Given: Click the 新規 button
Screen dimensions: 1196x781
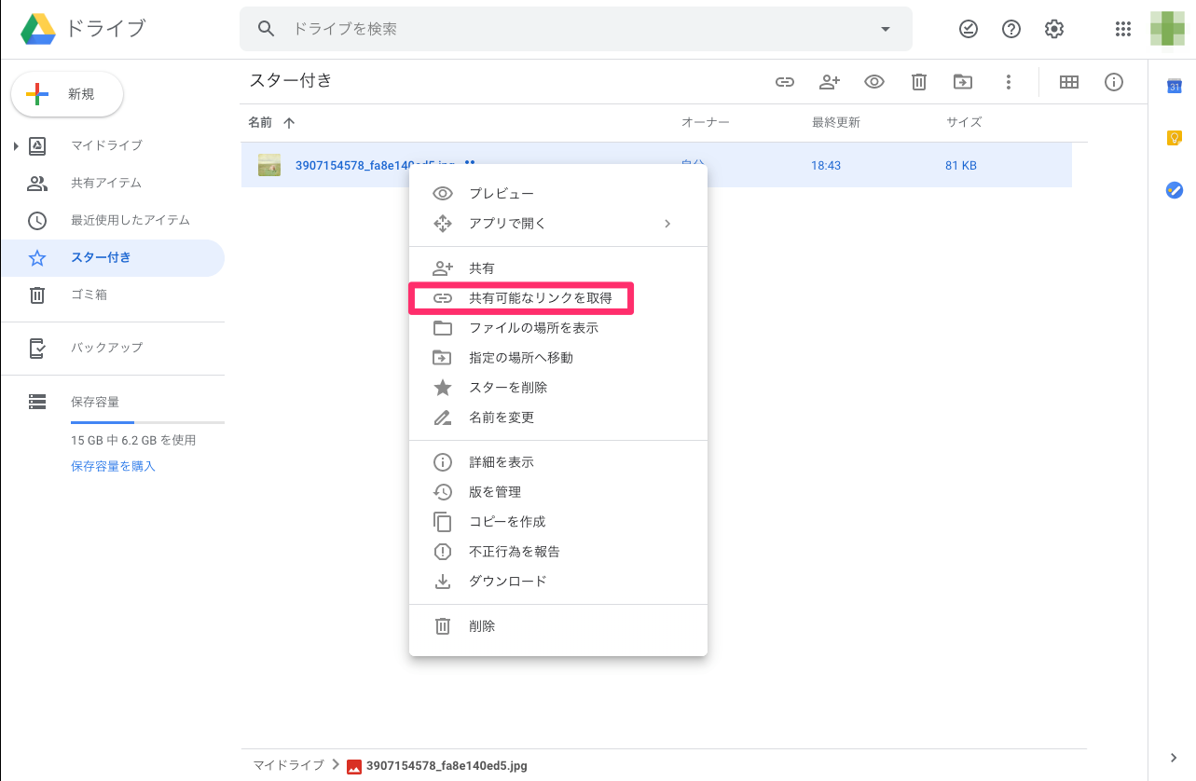Looking at the screenshot, I should tap(67, 94).
